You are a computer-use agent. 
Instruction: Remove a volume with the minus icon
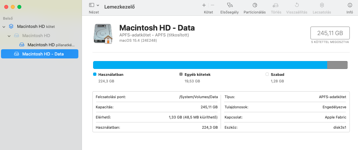pyautogui.click(x=212, y=5)
